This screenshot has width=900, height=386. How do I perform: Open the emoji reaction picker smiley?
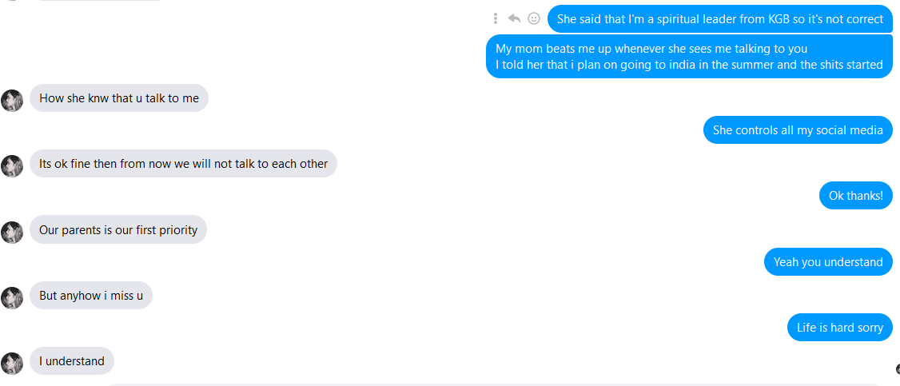[534, 18]
